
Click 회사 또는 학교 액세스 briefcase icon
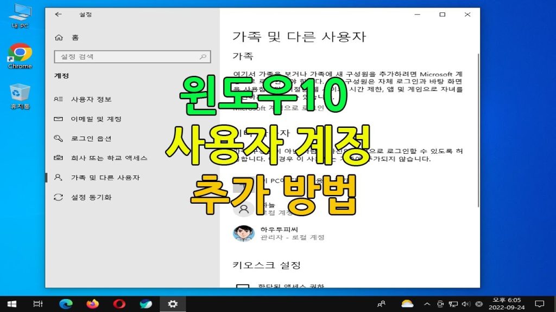click(x=59, y=158)
